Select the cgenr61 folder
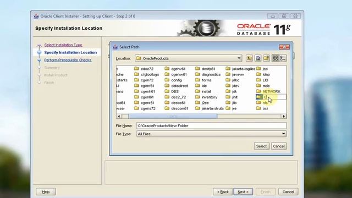352x198 pixels. [145, 103]
